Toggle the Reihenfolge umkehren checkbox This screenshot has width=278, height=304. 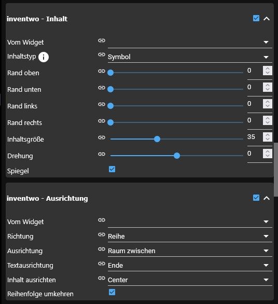click(112, 292)
